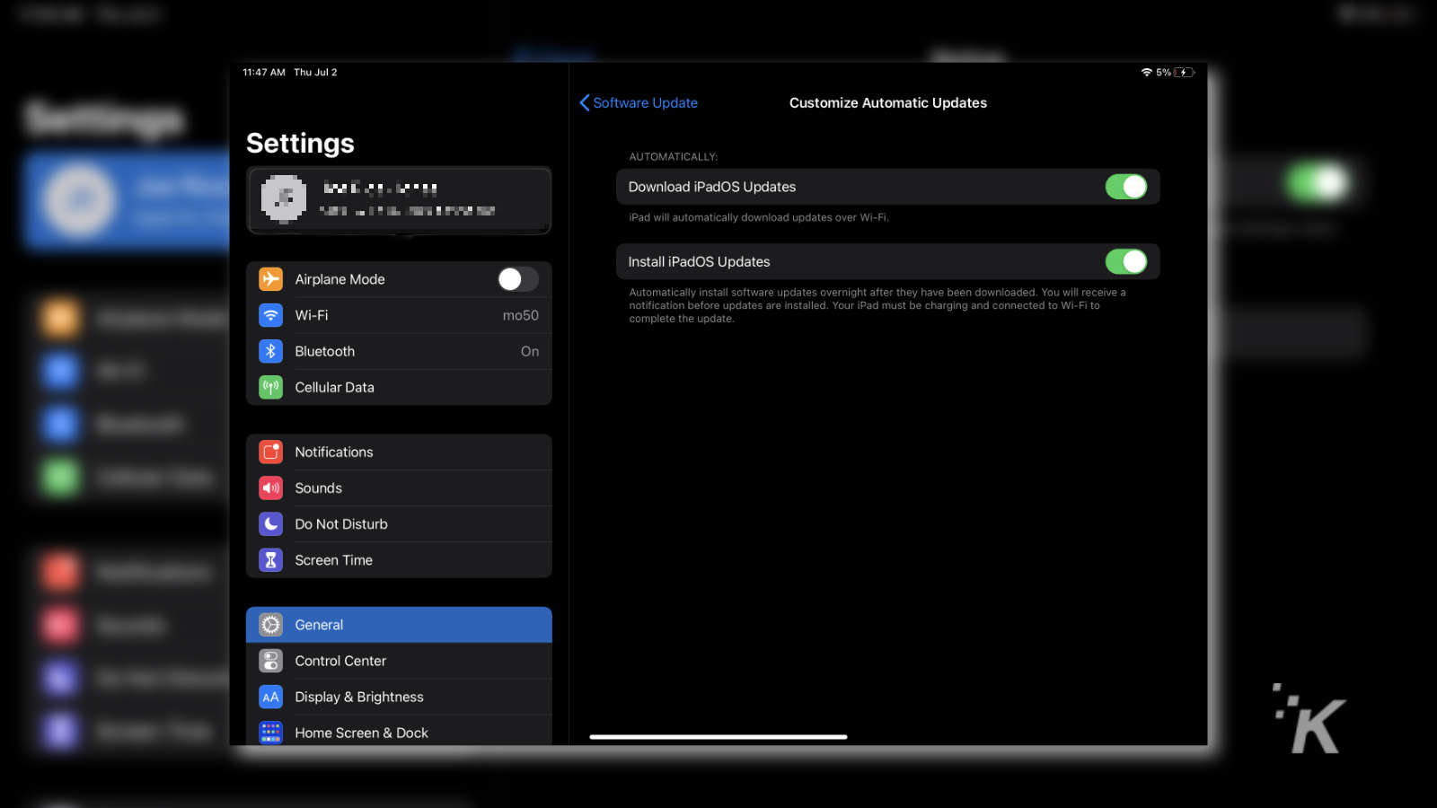Open Sounds settings

[x=399, y=487]
